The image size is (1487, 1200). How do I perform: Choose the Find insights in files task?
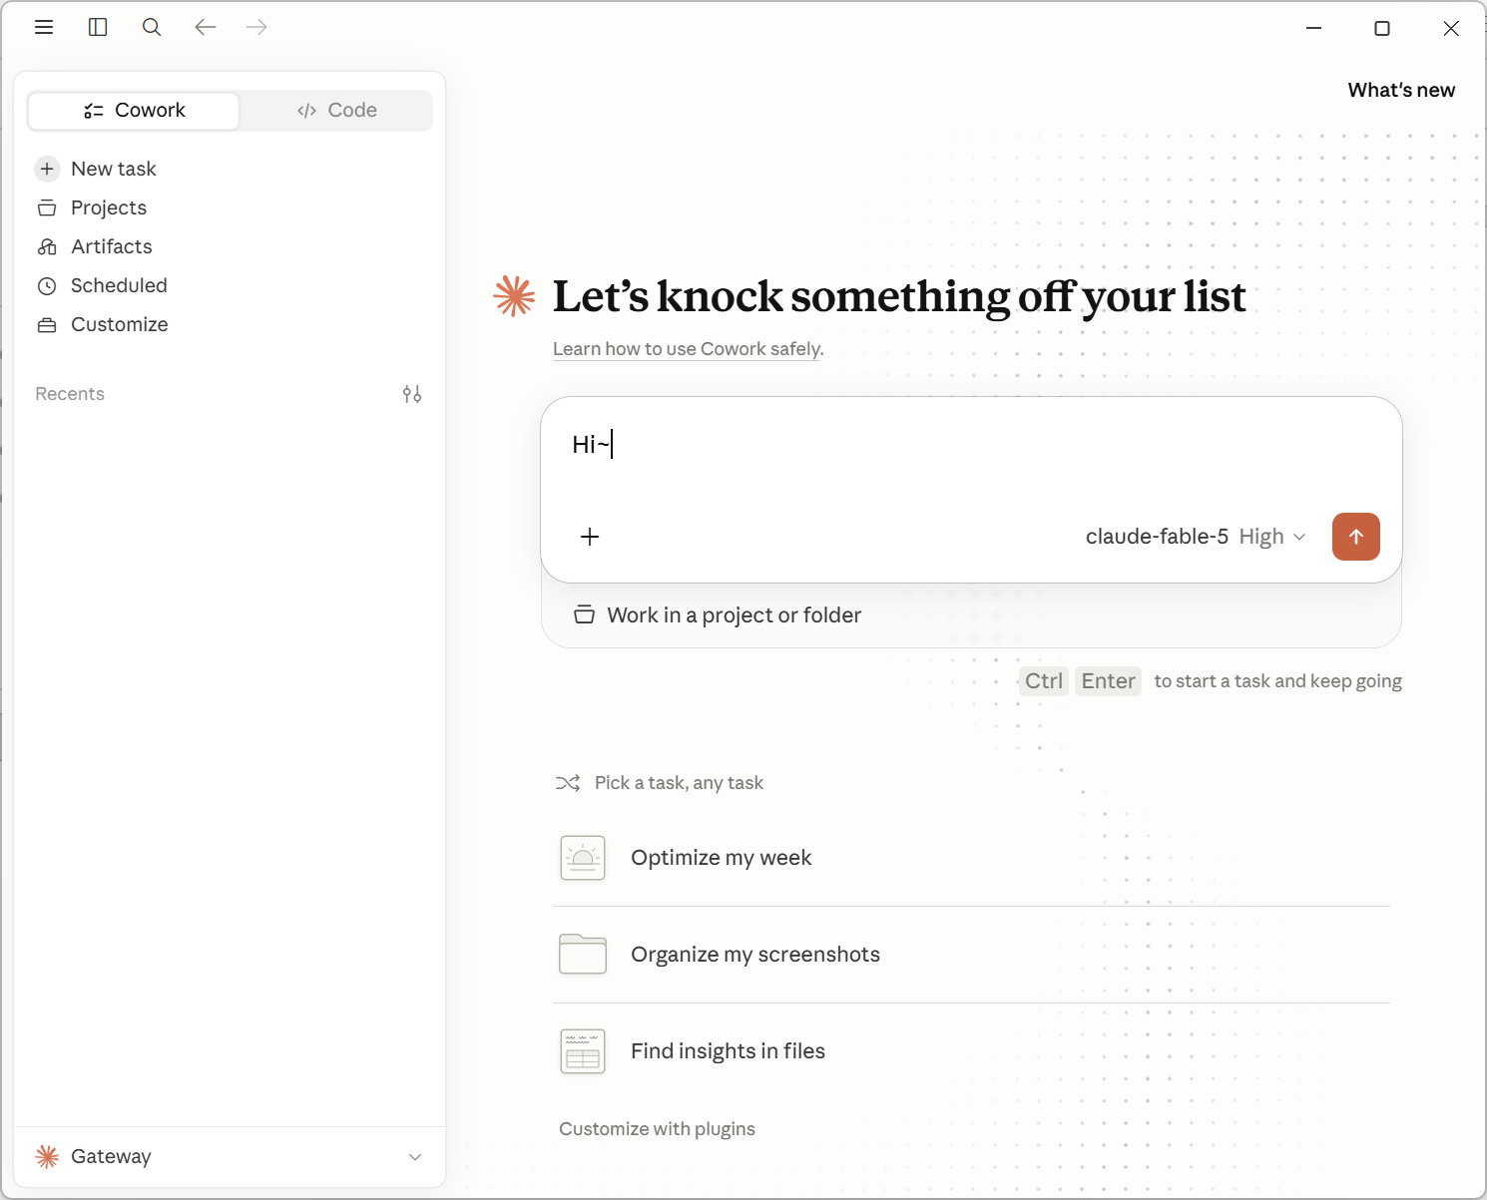point(971,1051)
